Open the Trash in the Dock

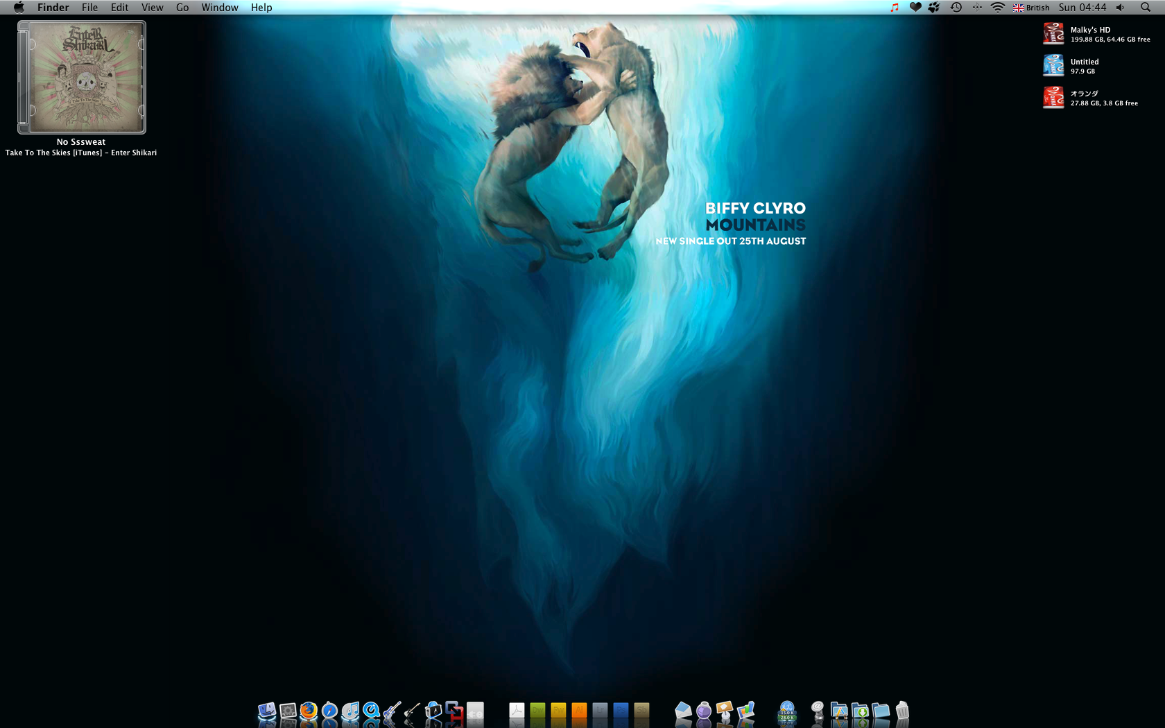[901, 711]
